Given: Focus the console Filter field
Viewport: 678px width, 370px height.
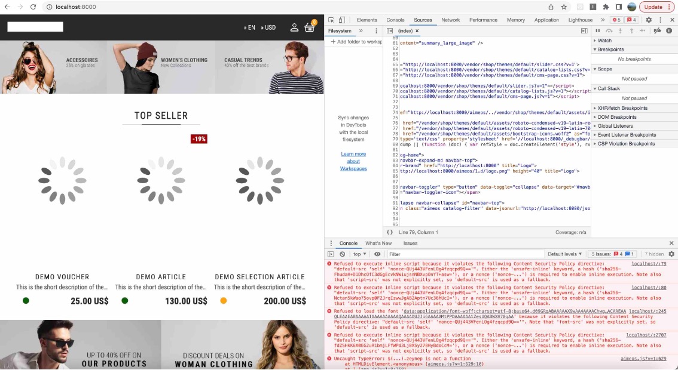Looking at the screenshot, I should point(465,254).
